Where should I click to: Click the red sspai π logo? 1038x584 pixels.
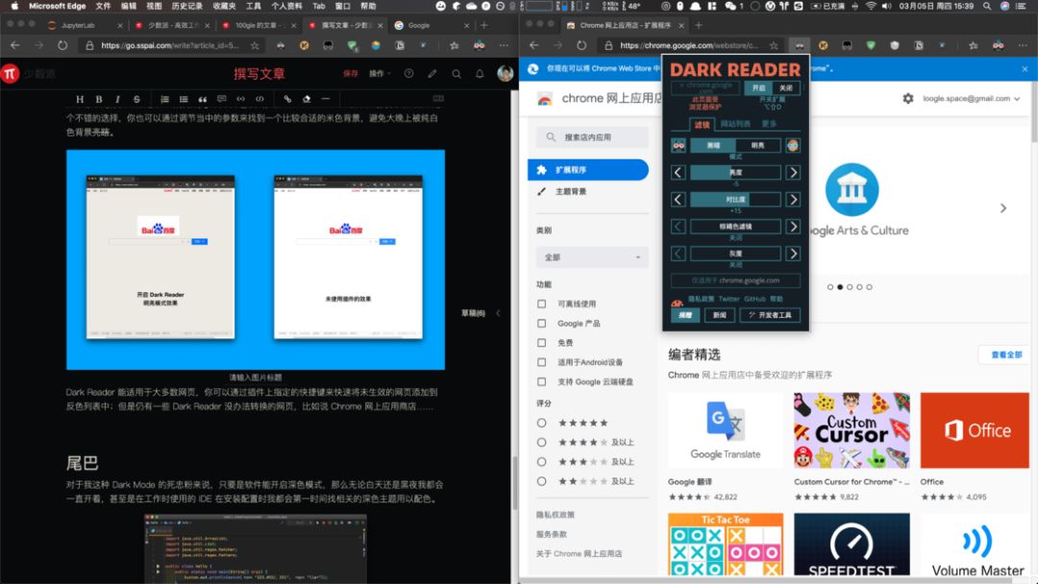click(x=10, y=73)
